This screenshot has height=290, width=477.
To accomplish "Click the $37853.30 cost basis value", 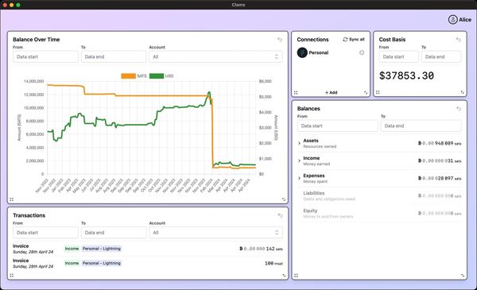I will tap(406, 75).
